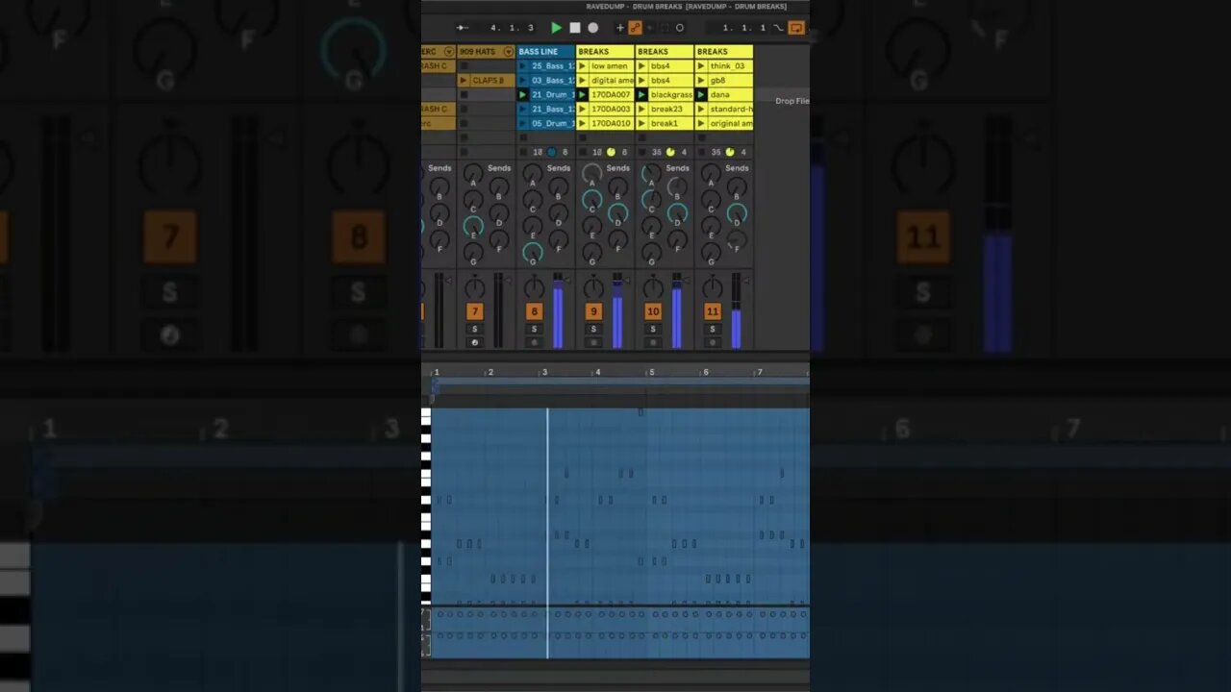Screen dimensions: 1231x692
Task: Toggle the Punch-In curve icon
Action: click(x=779, y=28)
